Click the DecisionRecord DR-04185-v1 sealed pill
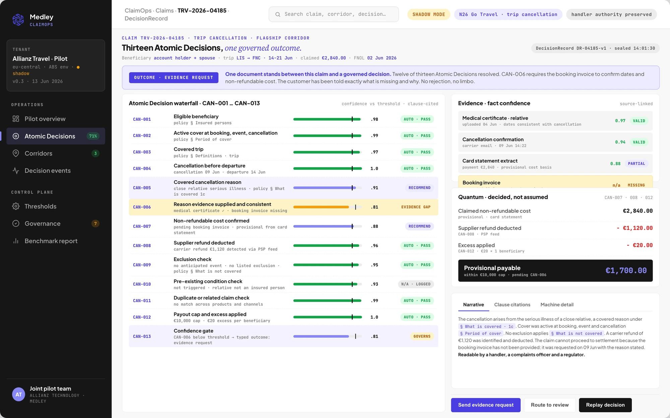 tap(595, 48)
